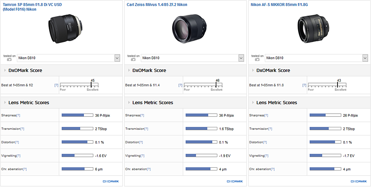Click the Nikon 85mm f/1.8G lens photo
The image size is (371, 187).
coord(314,29)
